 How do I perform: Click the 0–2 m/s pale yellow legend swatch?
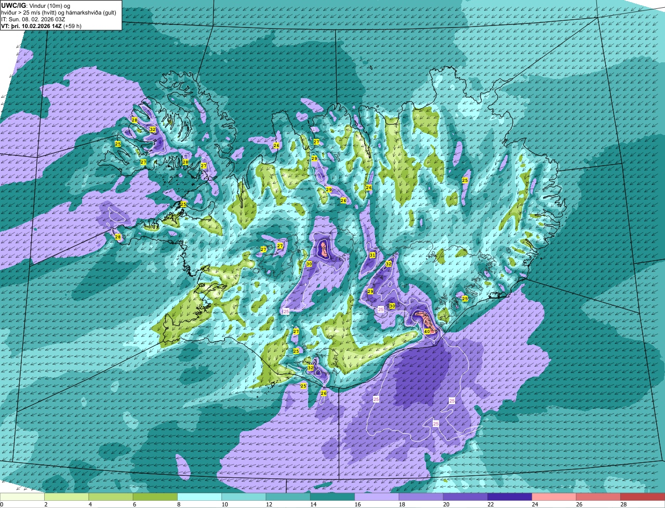(22, 497)
